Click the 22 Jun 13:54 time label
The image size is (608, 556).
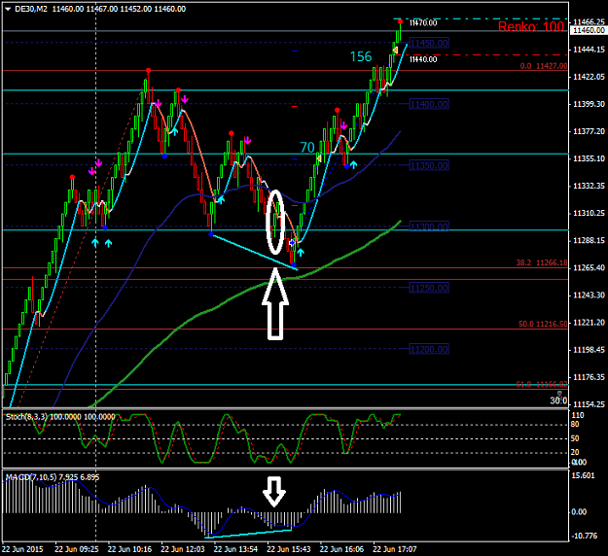tap(235, 549)
